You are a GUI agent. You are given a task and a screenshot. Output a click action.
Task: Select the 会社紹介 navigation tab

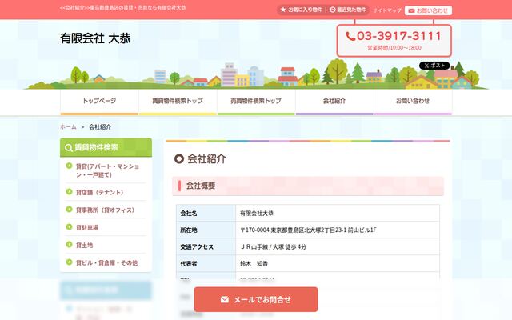[334, 102]
